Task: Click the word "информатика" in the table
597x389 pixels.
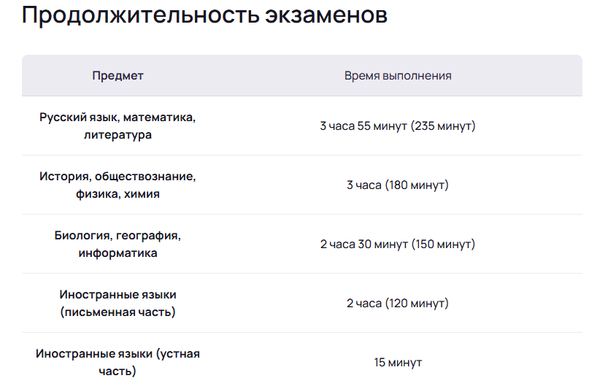Action: point(118,253)
